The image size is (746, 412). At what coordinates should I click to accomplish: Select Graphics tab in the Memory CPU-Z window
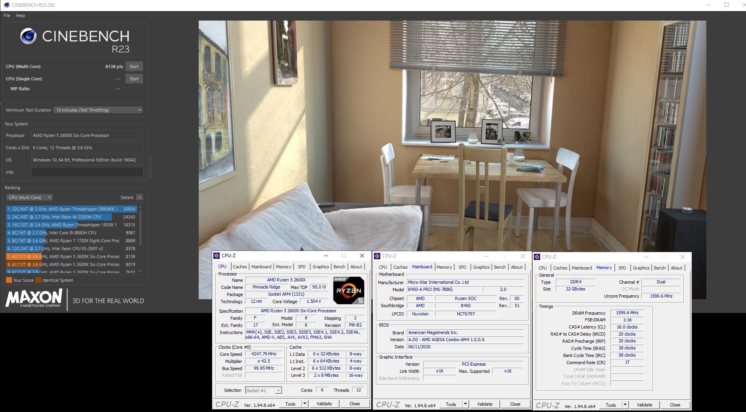(641, 268)
